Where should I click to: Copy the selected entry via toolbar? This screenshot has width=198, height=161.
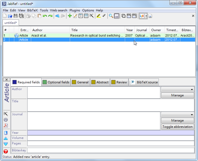[34, 16]
